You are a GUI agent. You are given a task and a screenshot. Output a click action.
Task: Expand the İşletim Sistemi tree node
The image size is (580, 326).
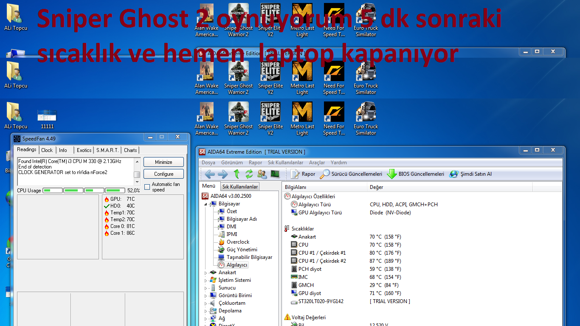pyautogui.click(x=206, y=281)
